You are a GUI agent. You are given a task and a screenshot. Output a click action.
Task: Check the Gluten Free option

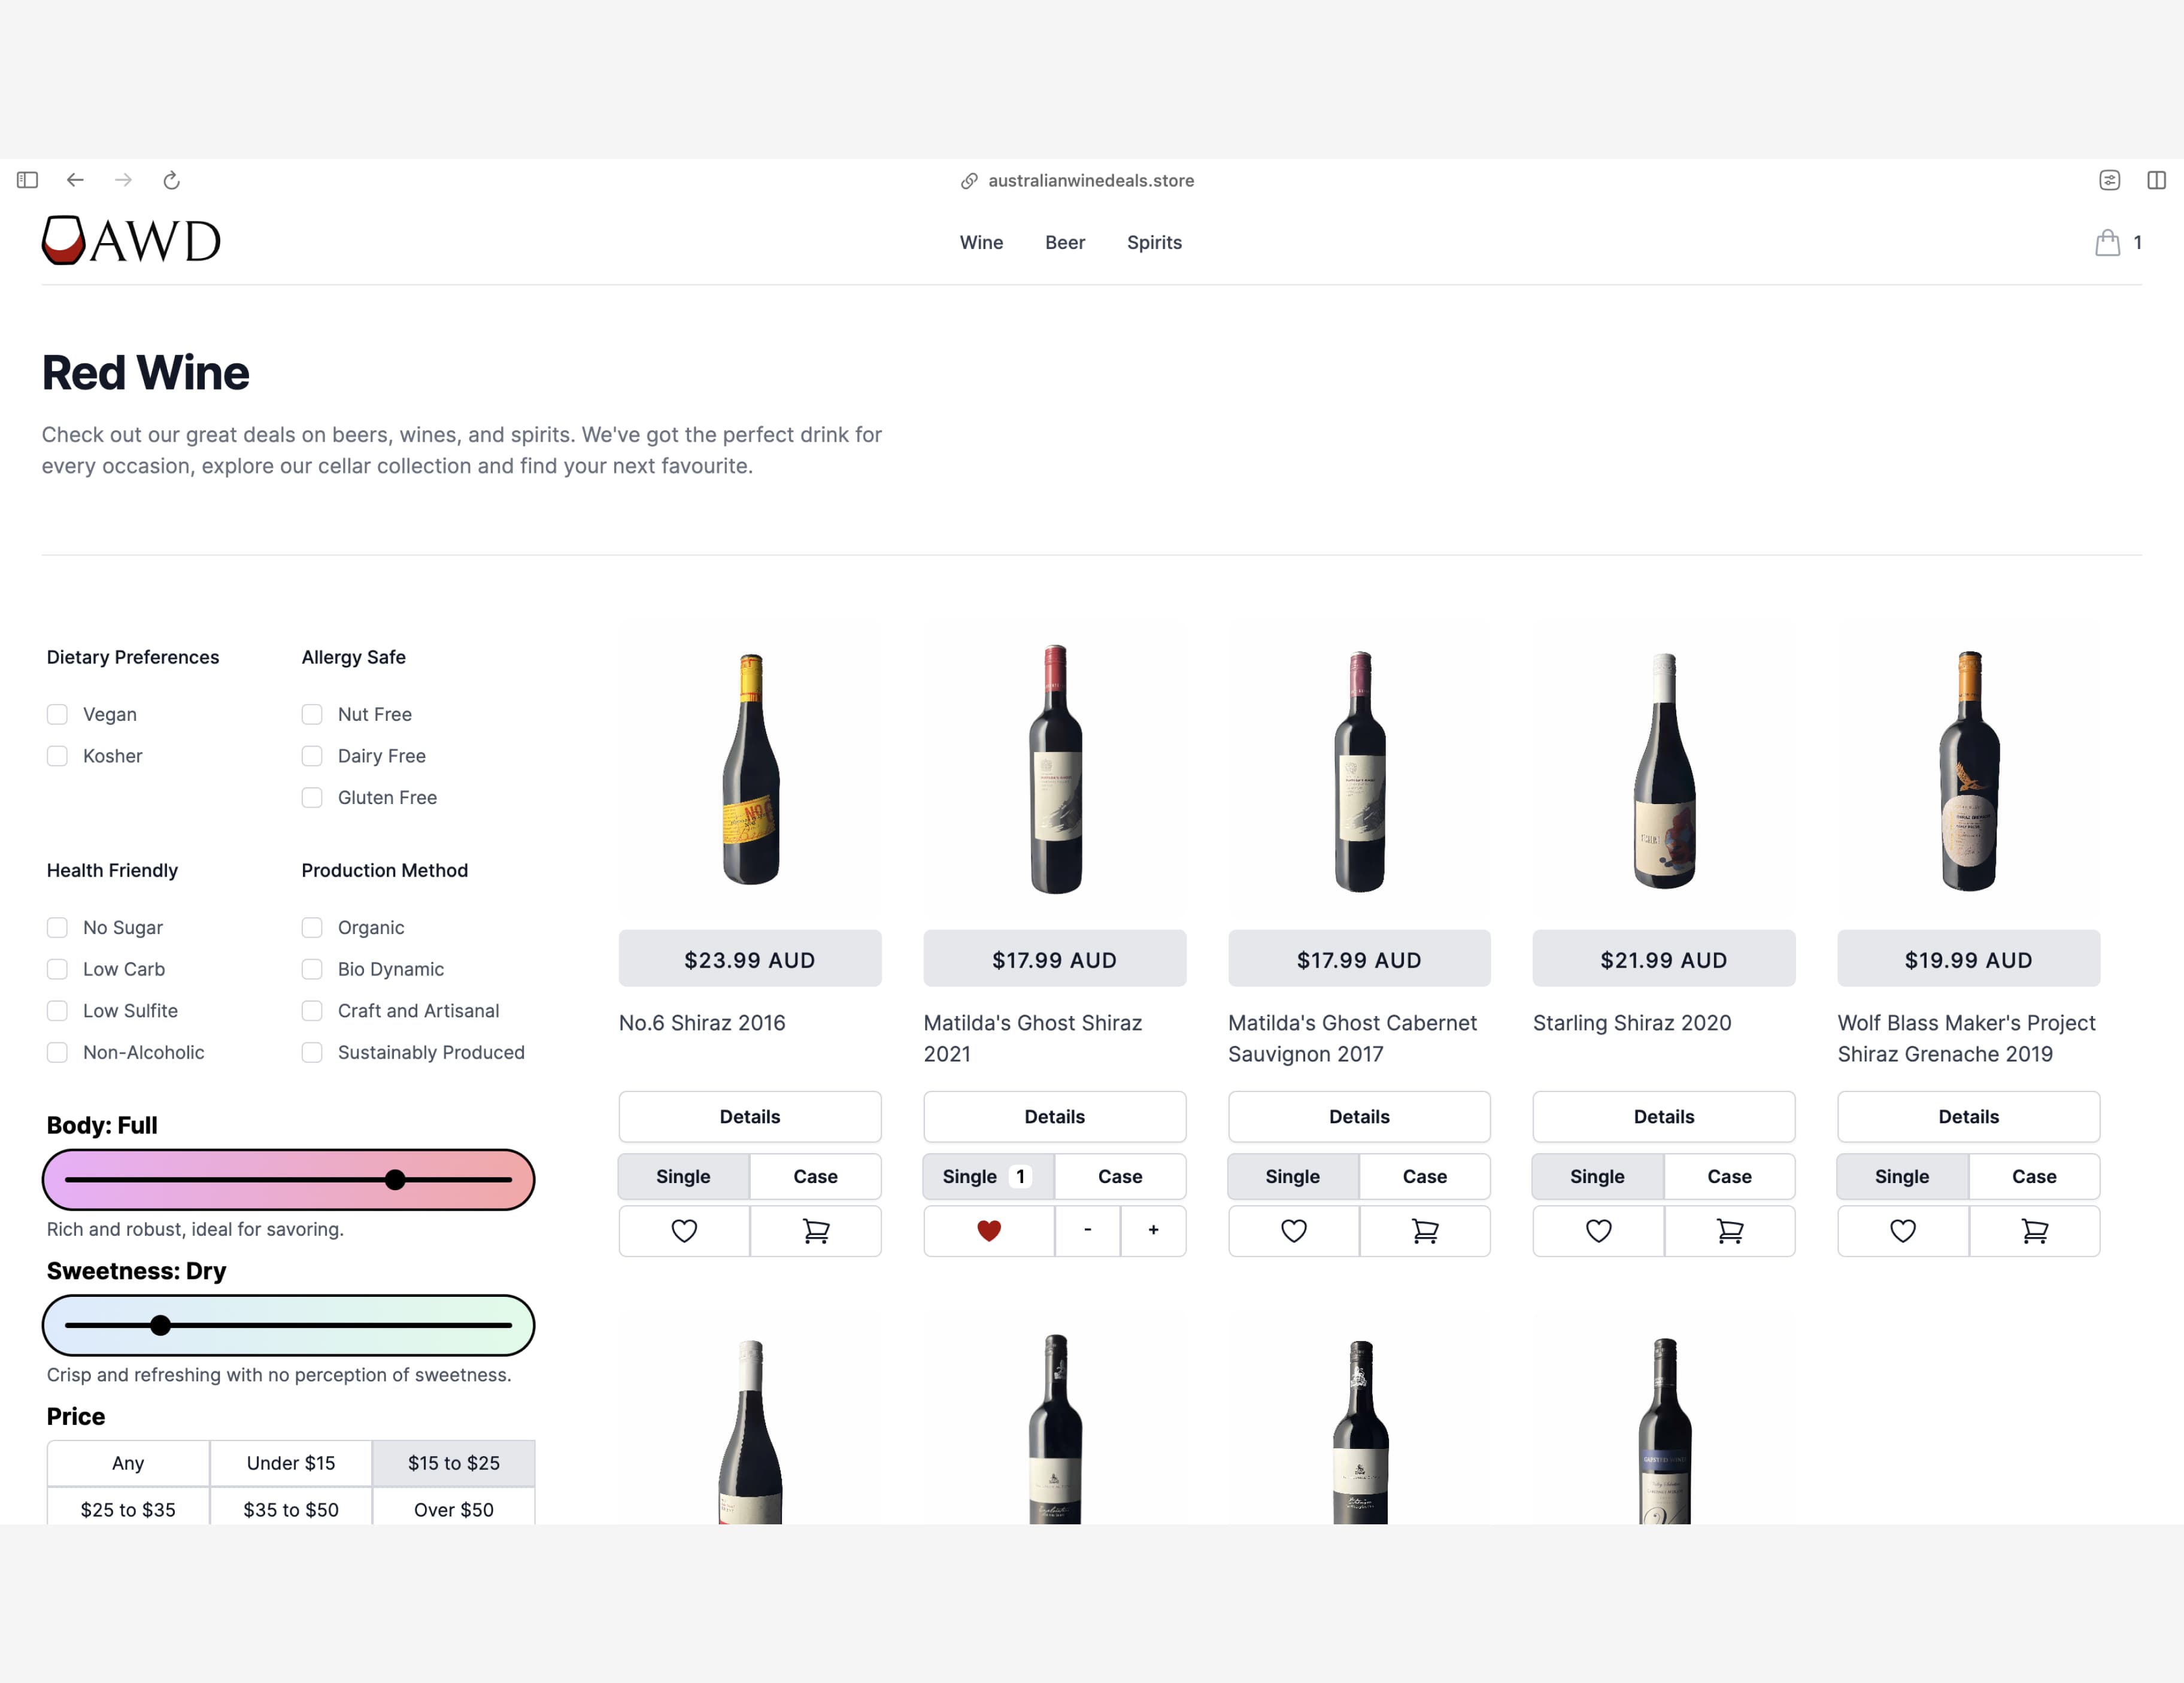click(x=312, y=797)
